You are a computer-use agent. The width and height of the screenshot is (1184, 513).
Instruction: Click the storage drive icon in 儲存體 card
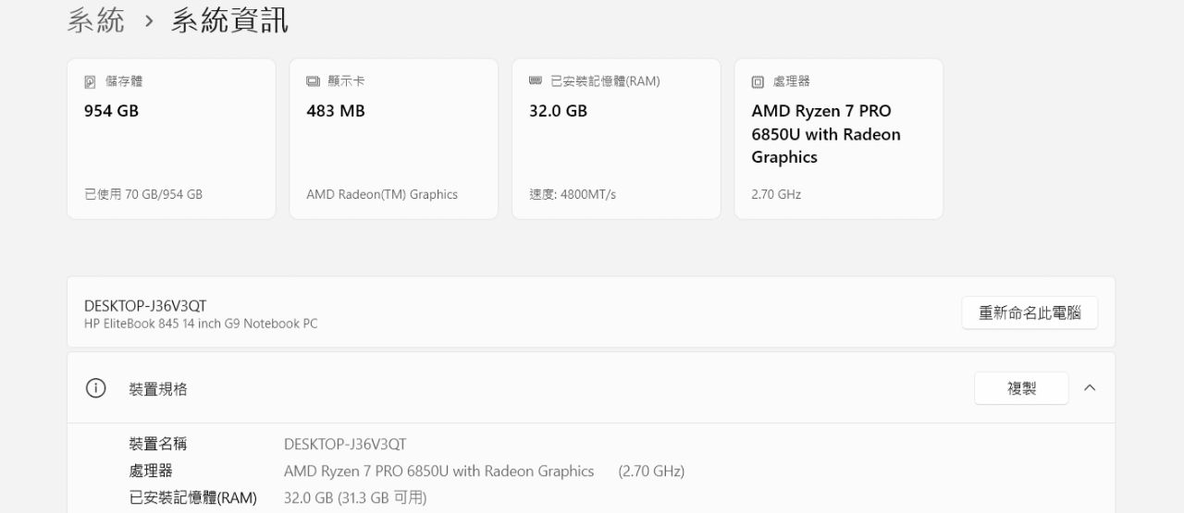(90, 82)
